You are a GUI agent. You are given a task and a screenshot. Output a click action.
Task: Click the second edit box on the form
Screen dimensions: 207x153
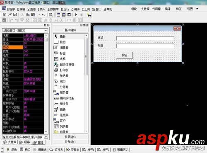[x=145, y=46]
